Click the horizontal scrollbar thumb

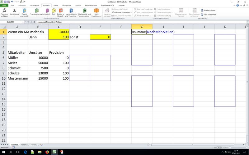(x=192, y=145)
